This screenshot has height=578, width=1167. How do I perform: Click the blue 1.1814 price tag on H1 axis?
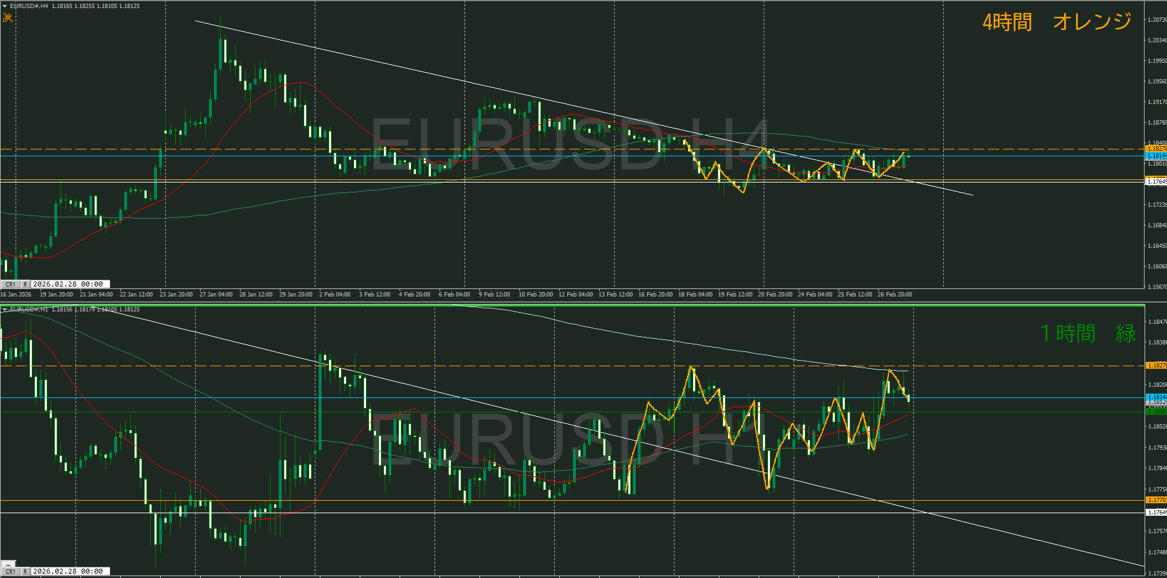[1156, 397]
